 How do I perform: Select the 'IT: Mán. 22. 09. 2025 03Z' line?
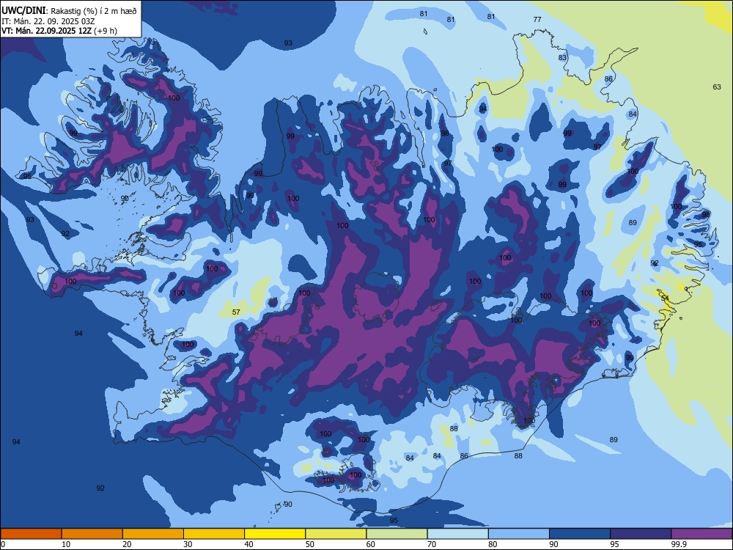pos(48,21)
